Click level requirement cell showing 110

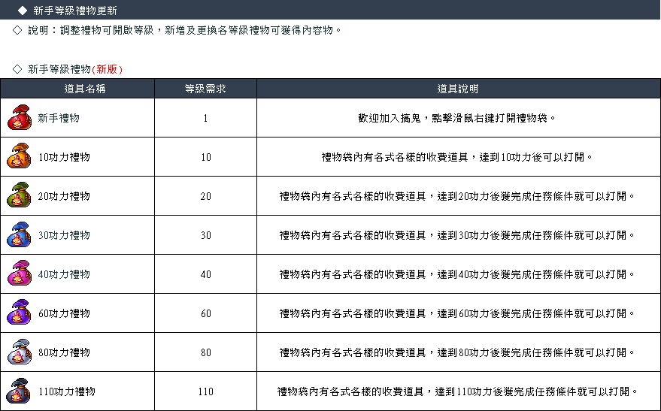[206, 391]
